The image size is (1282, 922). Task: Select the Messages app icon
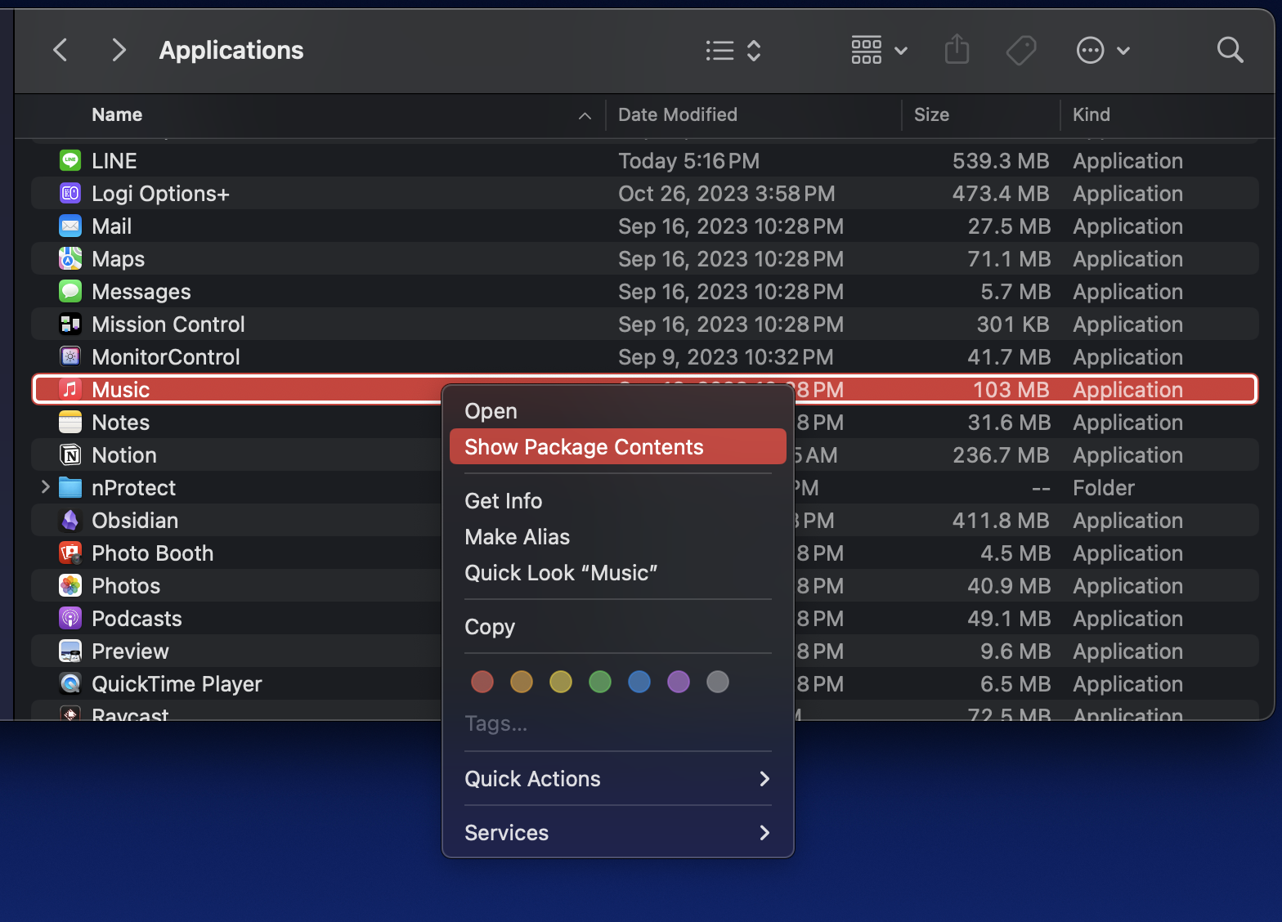pyautogui.click(x=70, y=291)
